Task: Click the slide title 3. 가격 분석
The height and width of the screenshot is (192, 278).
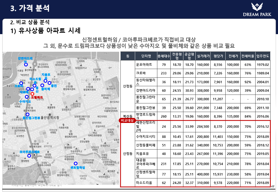Action: [30, 8]
